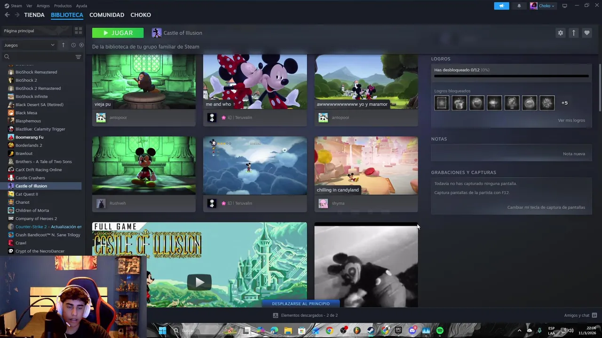Open Discord from the taskbar
Viewport: 602px width, 338px height.
412,330
